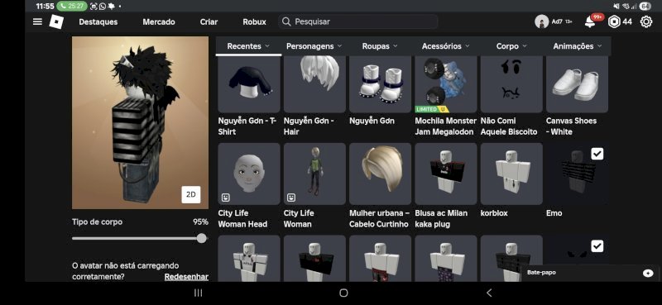
Task: Toggle the 2D avatar view
Action: coord(191,194)
